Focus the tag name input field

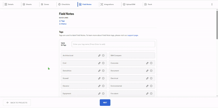pos(113,44)
